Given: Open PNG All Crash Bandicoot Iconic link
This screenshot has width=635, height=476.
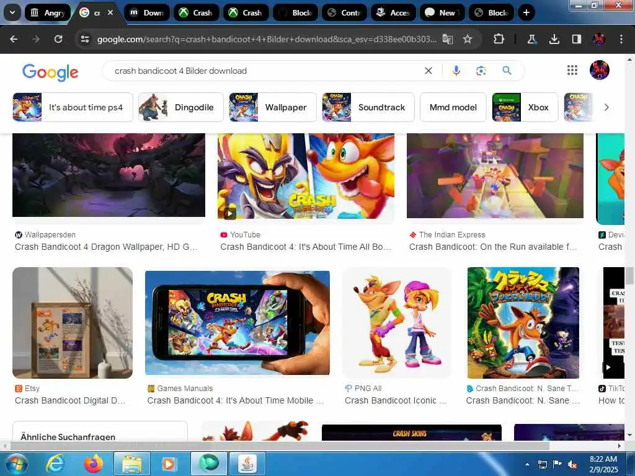Looking at the screenshot, I should [x=396, y=401].
